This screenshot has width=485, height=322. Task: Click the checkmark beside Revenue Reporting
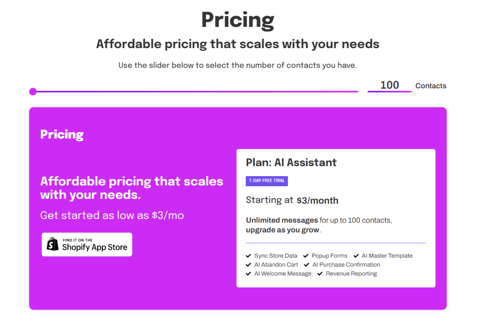(320, 274)
